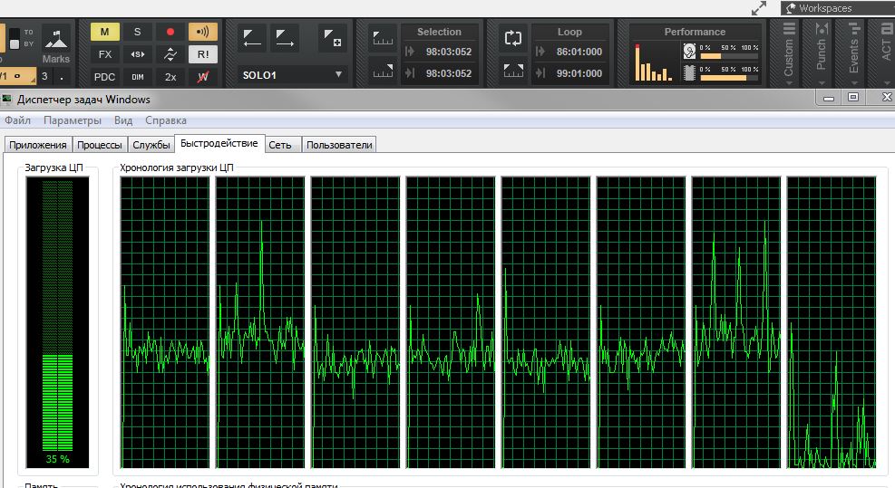The width and height of the screenshot is (895, 488).
Task: Toggle the automation read/write waveform icon
Action: point(170,54)
